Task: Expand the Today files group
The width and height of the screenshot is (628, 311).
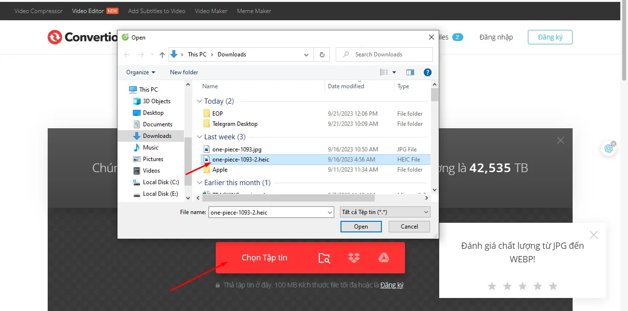Action: click(199, 101)
